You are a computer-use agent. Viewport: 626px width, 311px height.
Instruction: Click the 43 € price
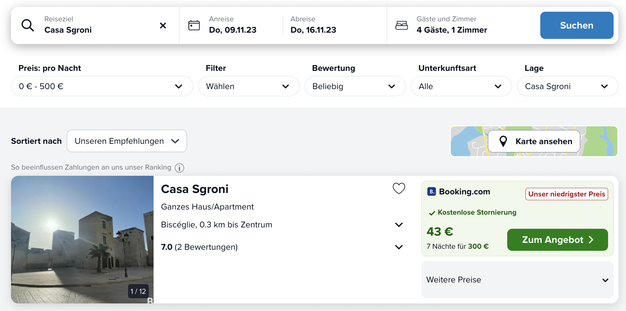point(440,232)
